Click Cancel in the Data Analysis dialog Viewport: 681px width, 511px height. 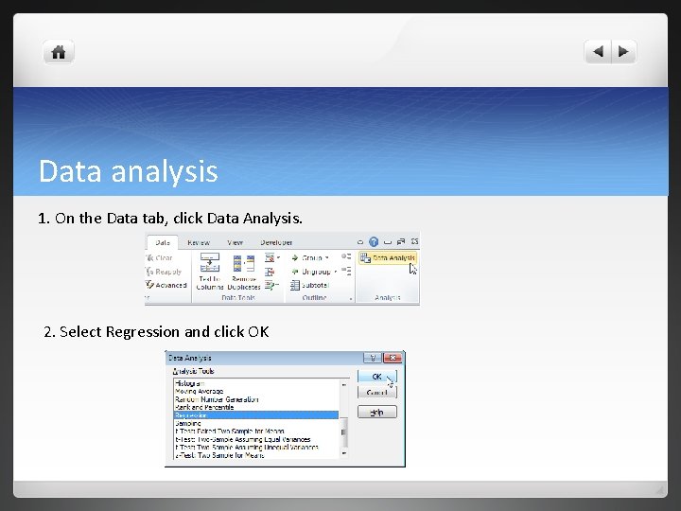377,393
